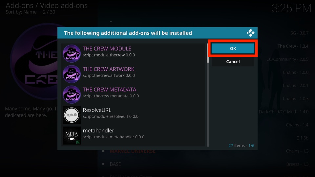This screenshot has height=177, width=315.
Task: Select script.module.thecrew 0.0.0 entry text
Action: (109, 55)
